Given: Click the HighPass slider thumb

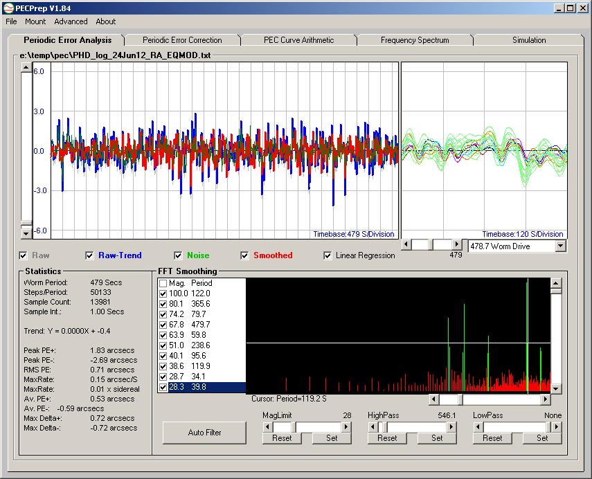Looking at the screenshot, I should click(385, 427).
